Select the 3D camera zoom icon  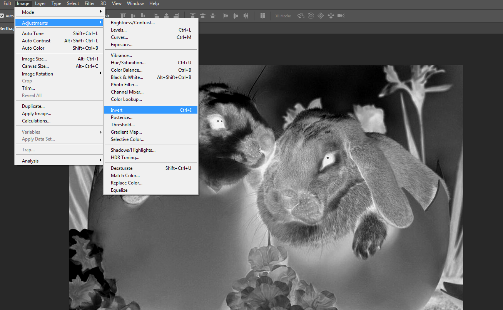point(341,16)
